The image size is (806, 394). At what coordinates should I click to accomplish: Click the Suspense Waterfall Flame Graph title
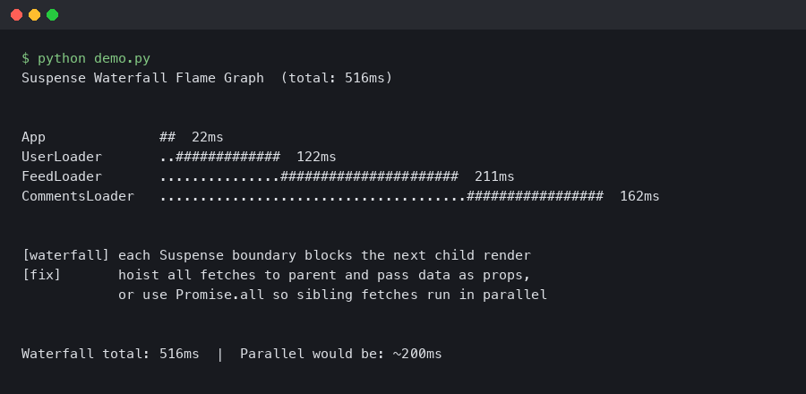pyautogui.click(x=143, y=78)
